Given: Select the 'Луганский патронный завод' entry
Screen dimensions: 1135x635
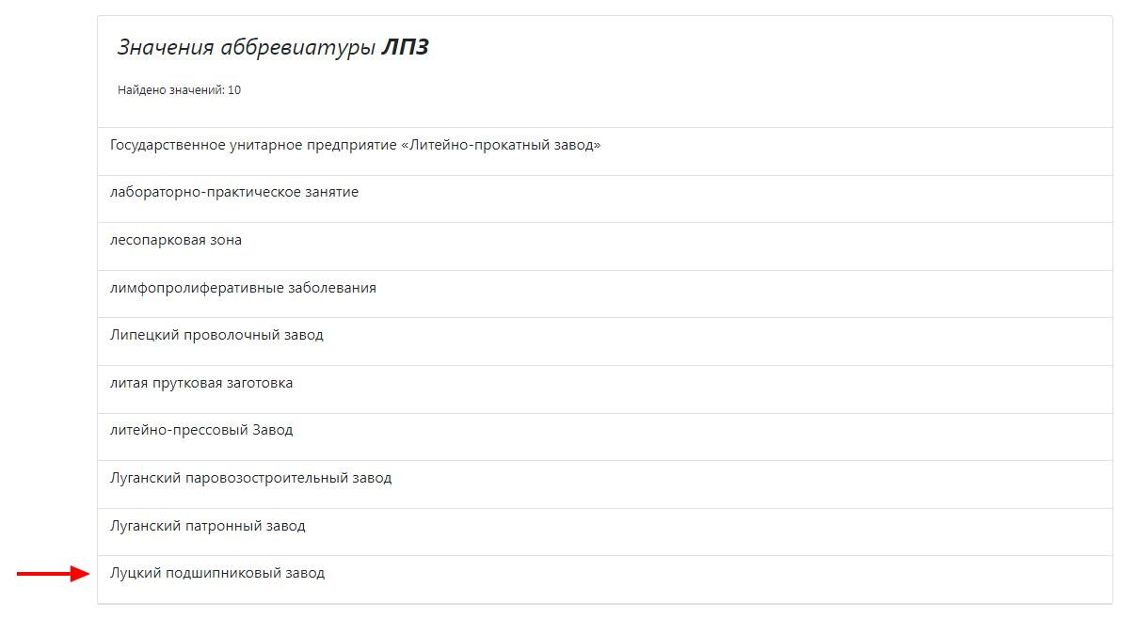Looking at the screenshot, I should click(x=604, y=527).
